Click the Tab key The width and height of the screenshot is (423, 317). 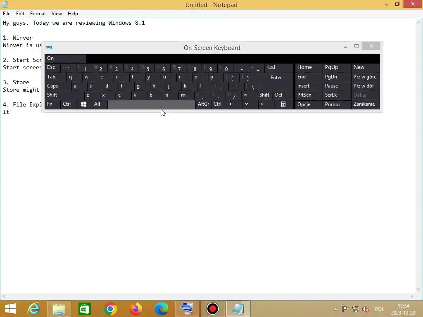[55, 77]
